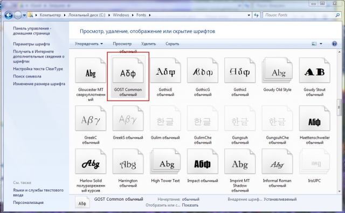Click the details pane font preview thumbnail
The width and height of the screenshot is (345, 213).
[82, 202]
